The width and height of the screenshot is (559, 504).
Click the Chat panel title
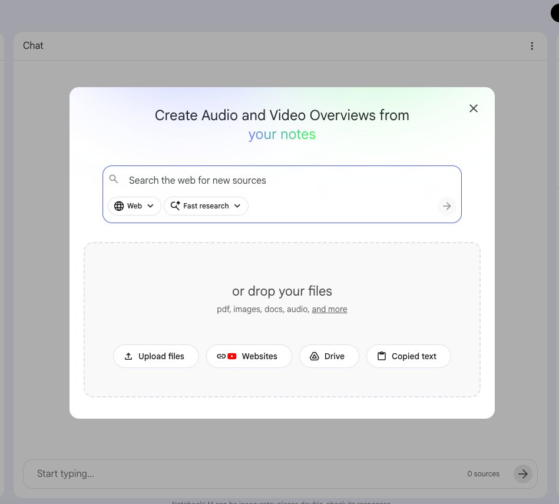[33, 45]
